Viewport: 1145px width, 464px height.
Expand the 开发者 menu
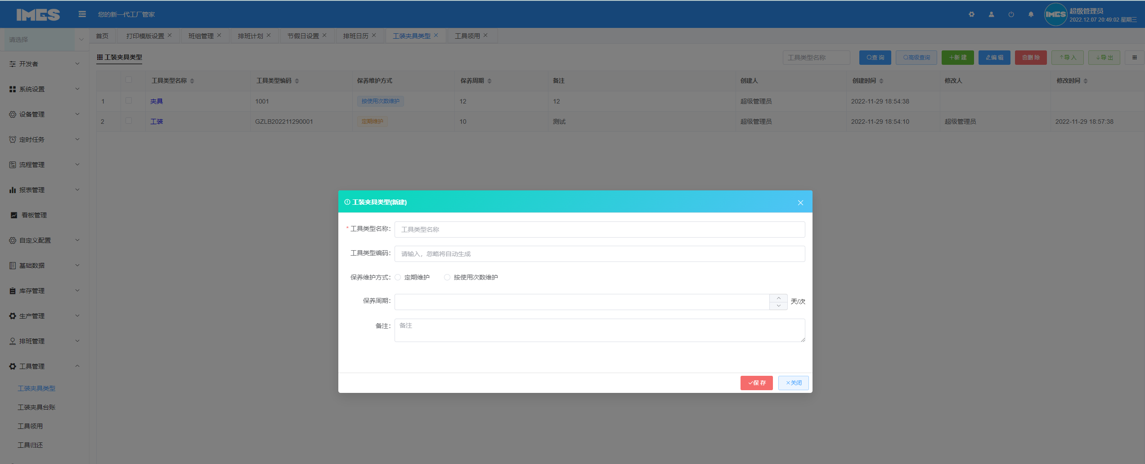coord(44,64)
